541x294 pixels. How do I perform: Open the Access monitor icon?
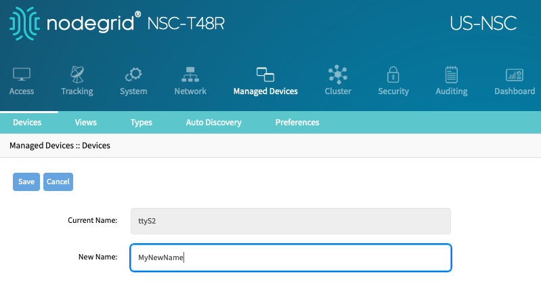click(x=22, y=75)
